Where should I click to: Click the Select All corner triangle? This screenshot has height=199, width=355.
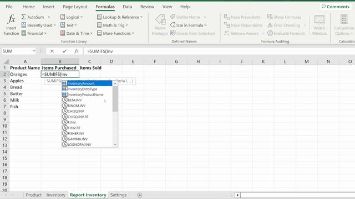point(6,61)
